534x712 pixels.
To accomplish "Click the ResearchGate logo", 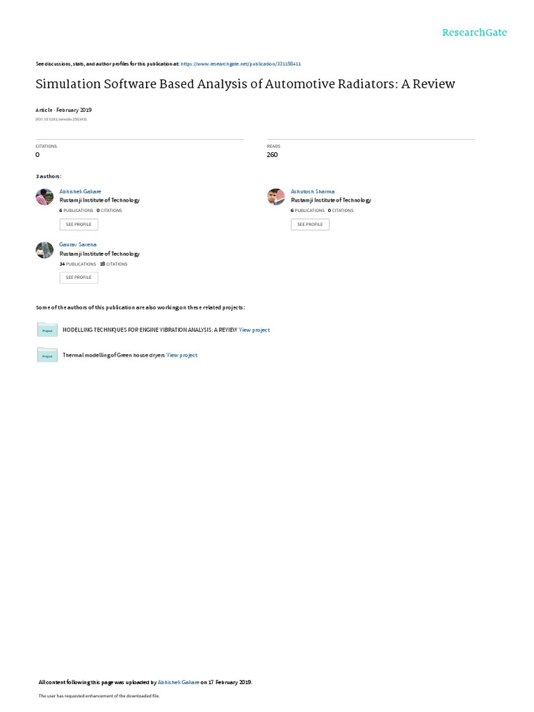I will click(x=474, y=33).
